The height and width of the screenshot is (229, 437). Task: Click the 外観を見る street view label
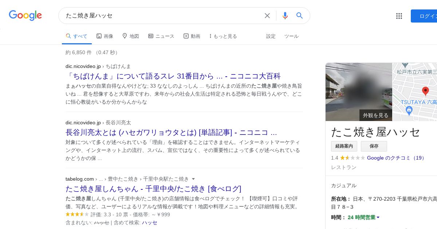[x=376, y=115]
